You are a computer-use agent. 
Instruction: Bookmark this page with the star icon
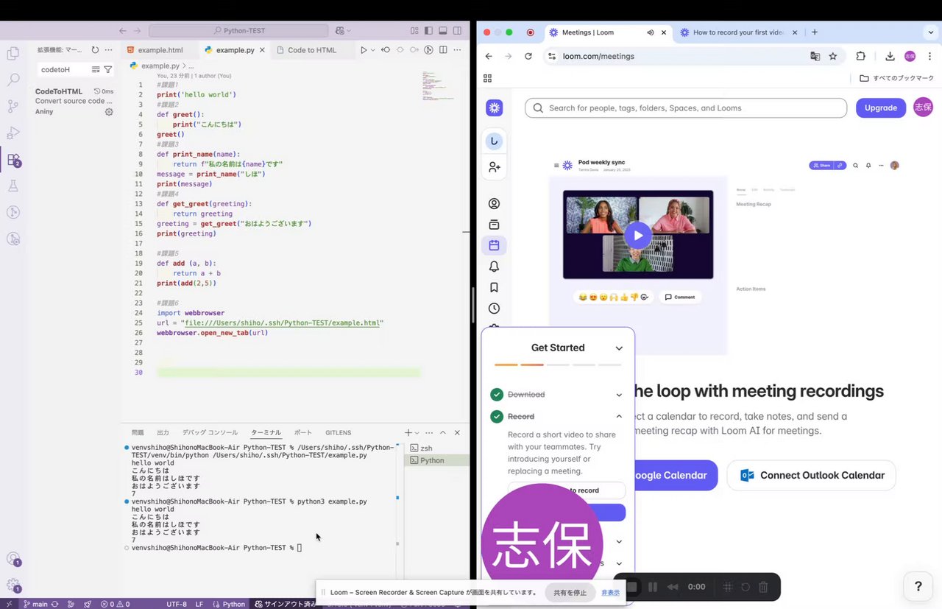point(833,56)
